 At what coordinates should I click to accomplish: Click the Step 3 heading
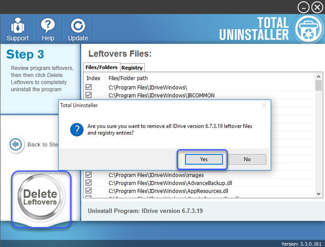click(x=25, y=54)
